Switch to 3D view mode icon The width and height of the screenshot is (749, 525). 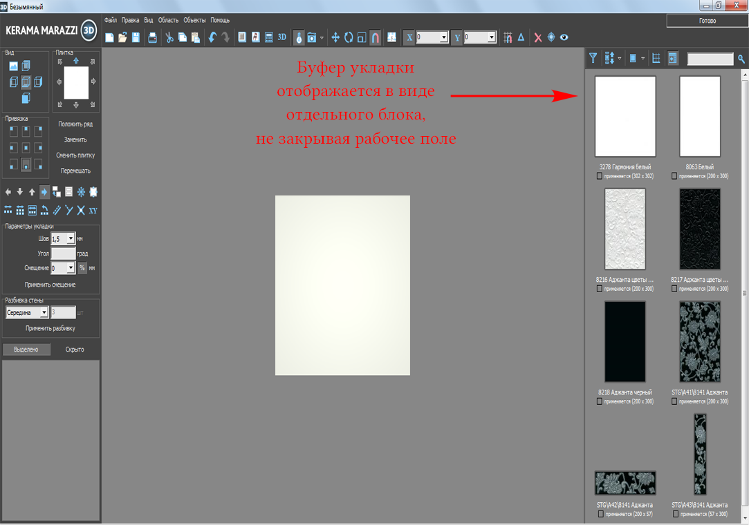tap(282, 37)
